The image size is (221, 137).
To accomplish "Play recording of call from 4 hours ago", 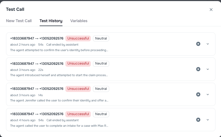I will (x=198, y=120).
